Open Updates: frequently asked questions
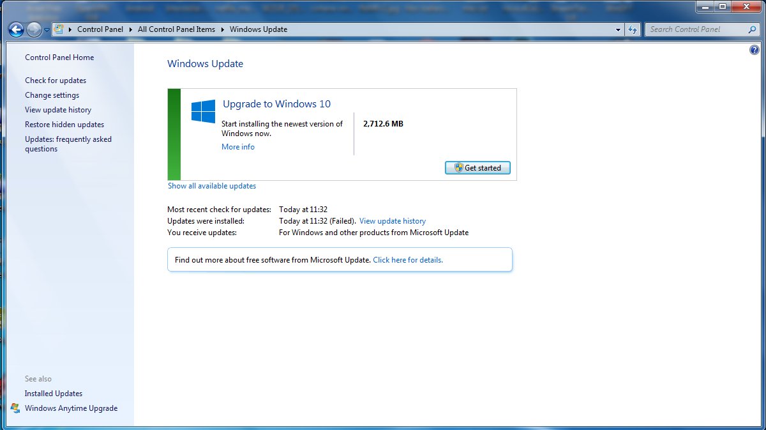The height and width of the screenshot is (430, 766). (68, 144)
